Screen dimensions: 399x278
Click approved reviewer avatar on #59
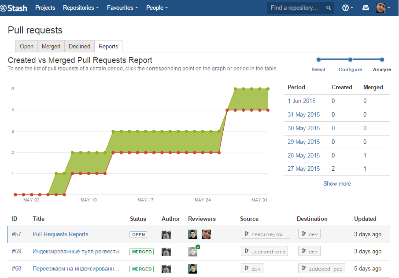[193, 252]
